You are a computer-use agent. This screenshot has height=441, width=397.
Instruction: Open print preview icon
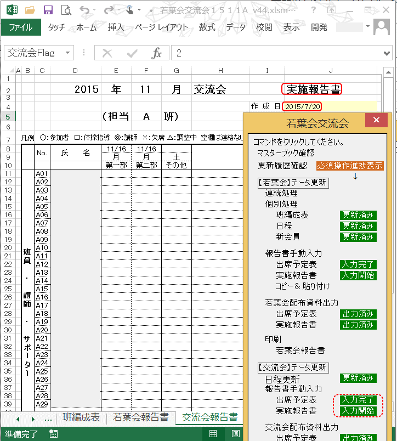(66, 10)
